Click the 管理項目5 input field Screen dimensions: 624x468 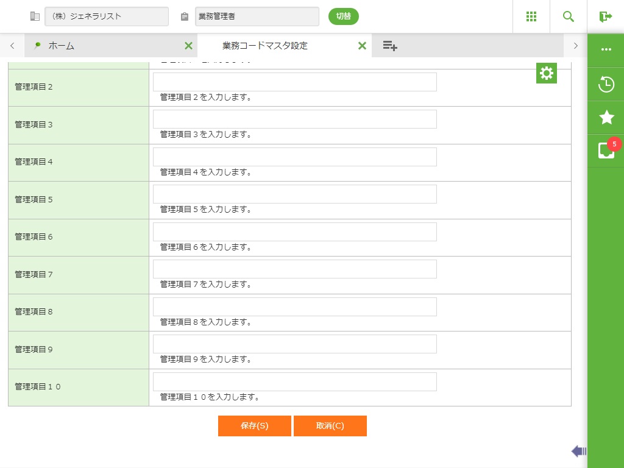[295, 194]
